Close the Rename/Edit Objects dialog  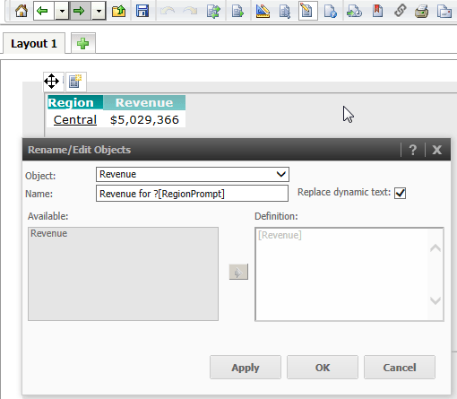[x=437, y=150]
